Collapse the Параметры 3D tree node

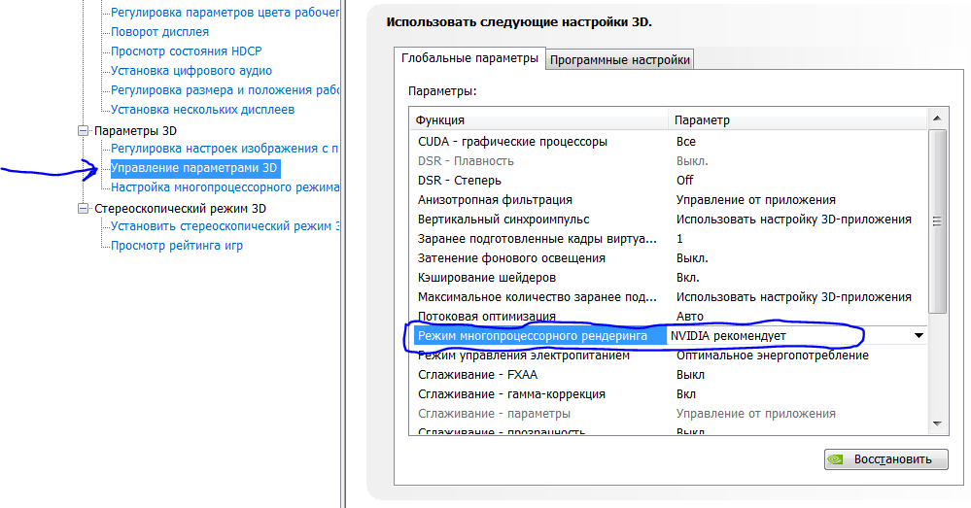(x=83, y=130)
